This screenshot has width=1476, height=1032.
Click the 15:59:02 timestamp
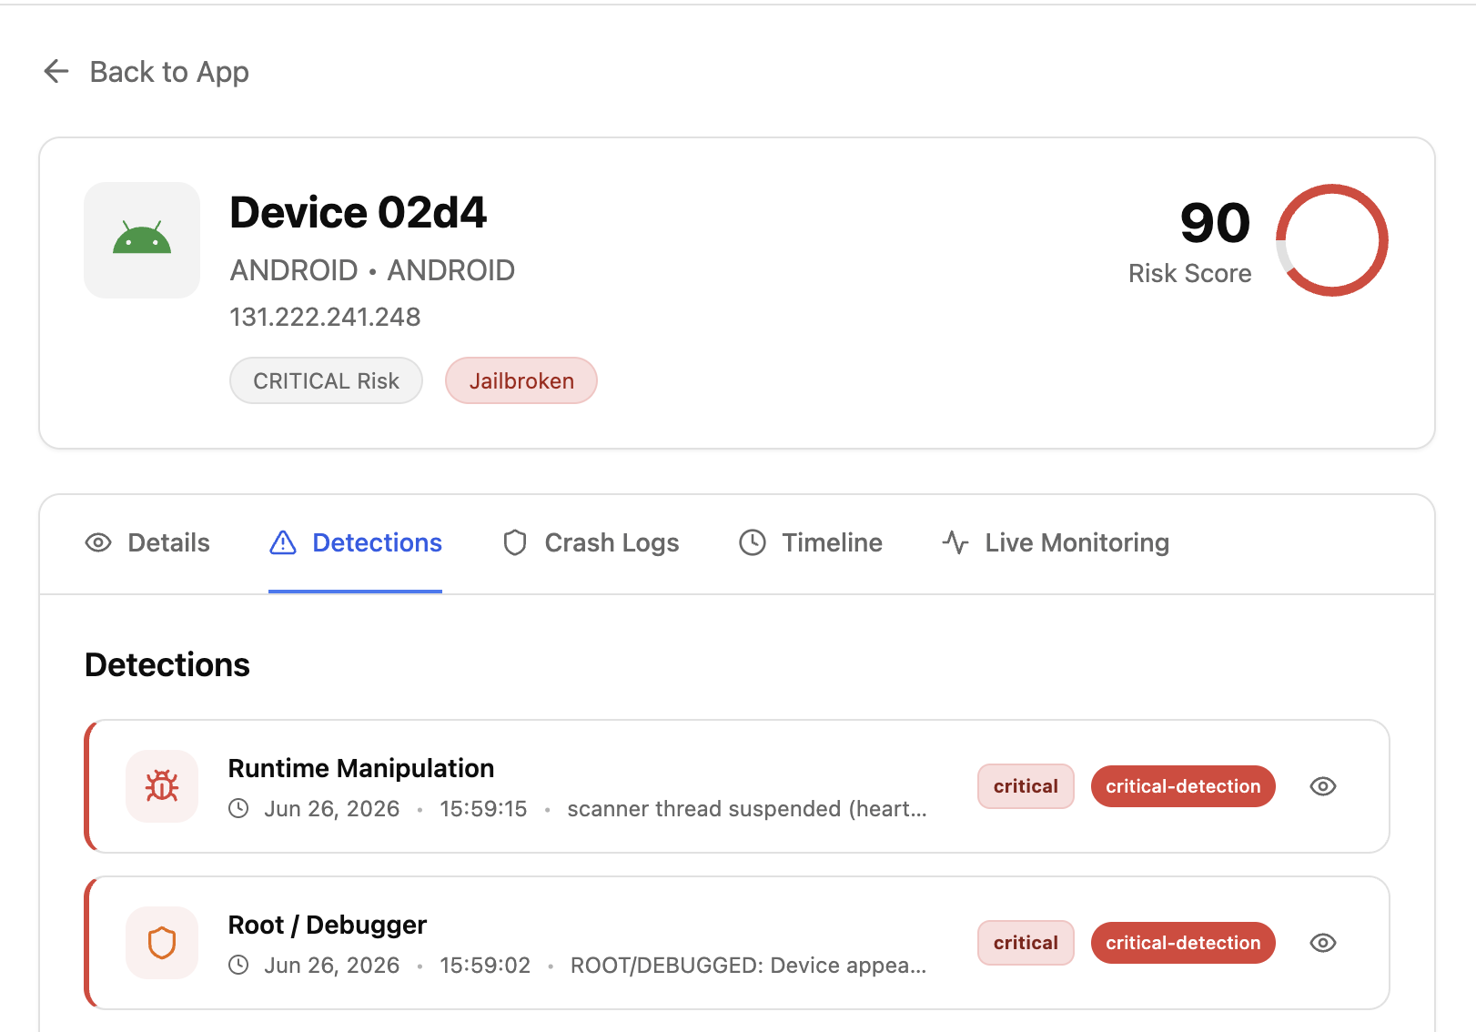(485, 966)
